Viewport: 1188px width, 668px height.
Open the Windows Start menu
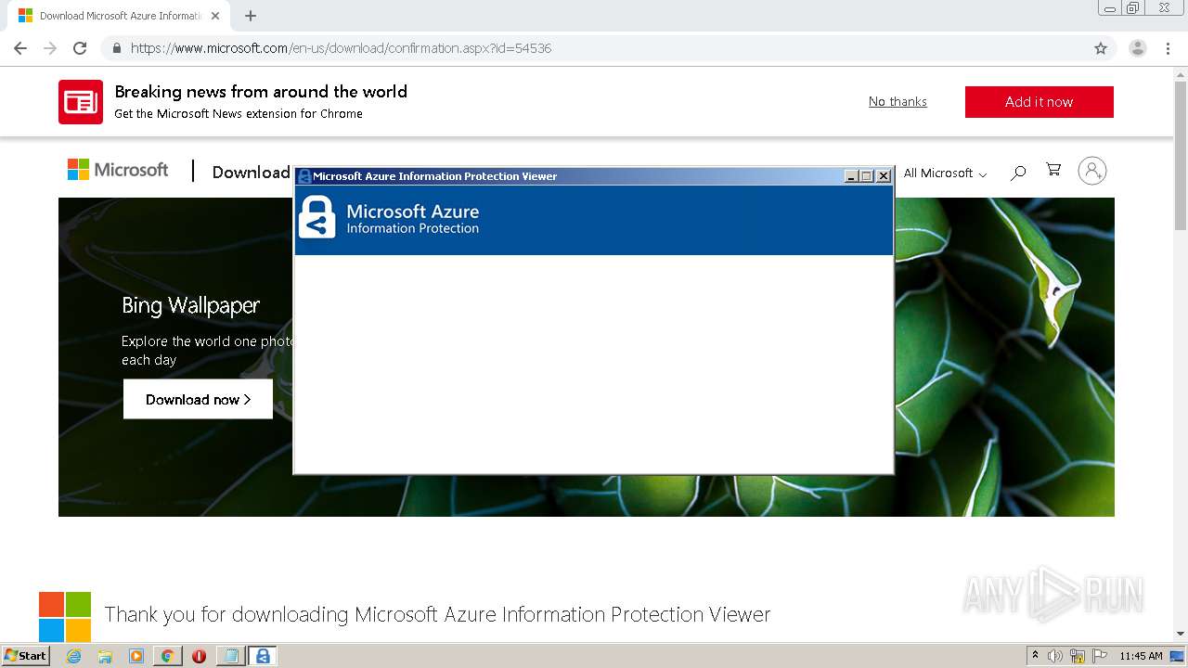[25, 656]
